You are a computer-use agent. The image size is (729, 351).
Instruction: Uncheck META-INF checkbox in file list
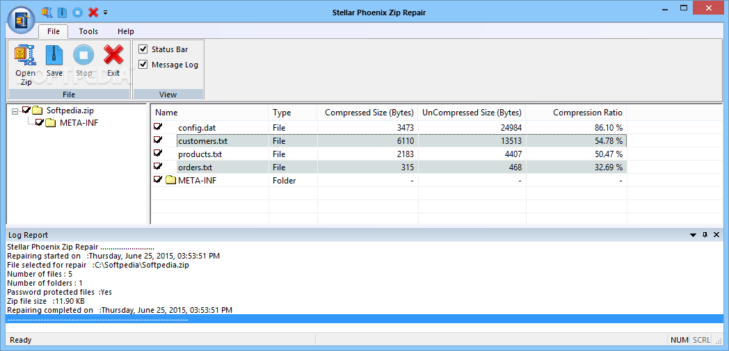click(158, 180)
